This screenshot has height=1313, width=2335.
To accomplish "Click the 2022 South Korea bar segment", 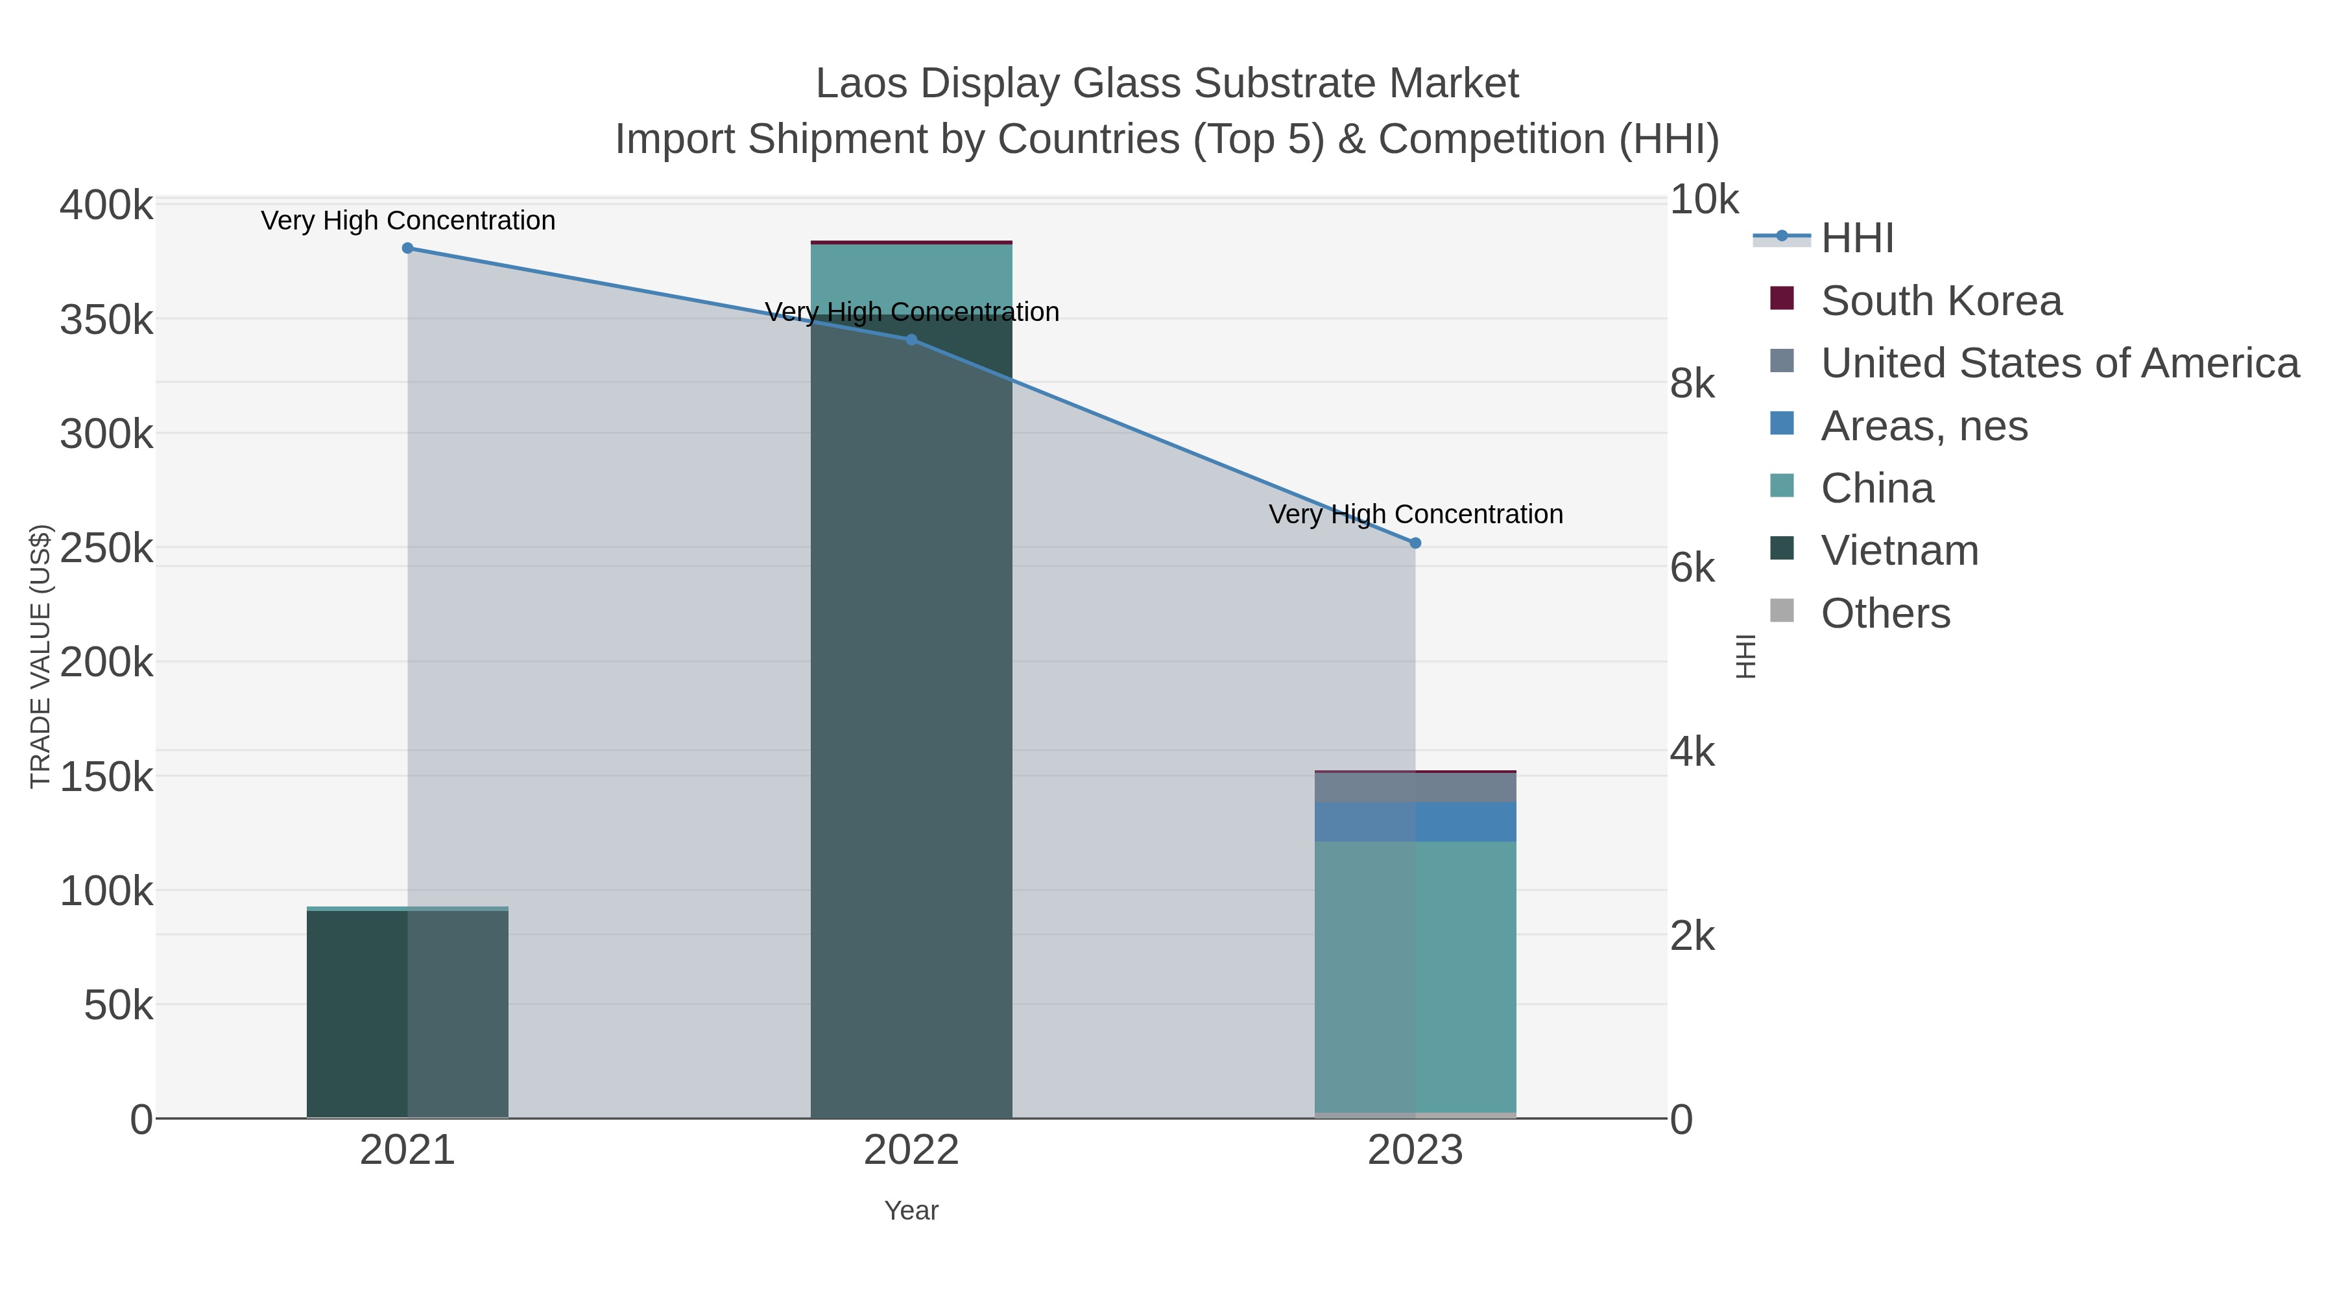I will tap(912, 243).
